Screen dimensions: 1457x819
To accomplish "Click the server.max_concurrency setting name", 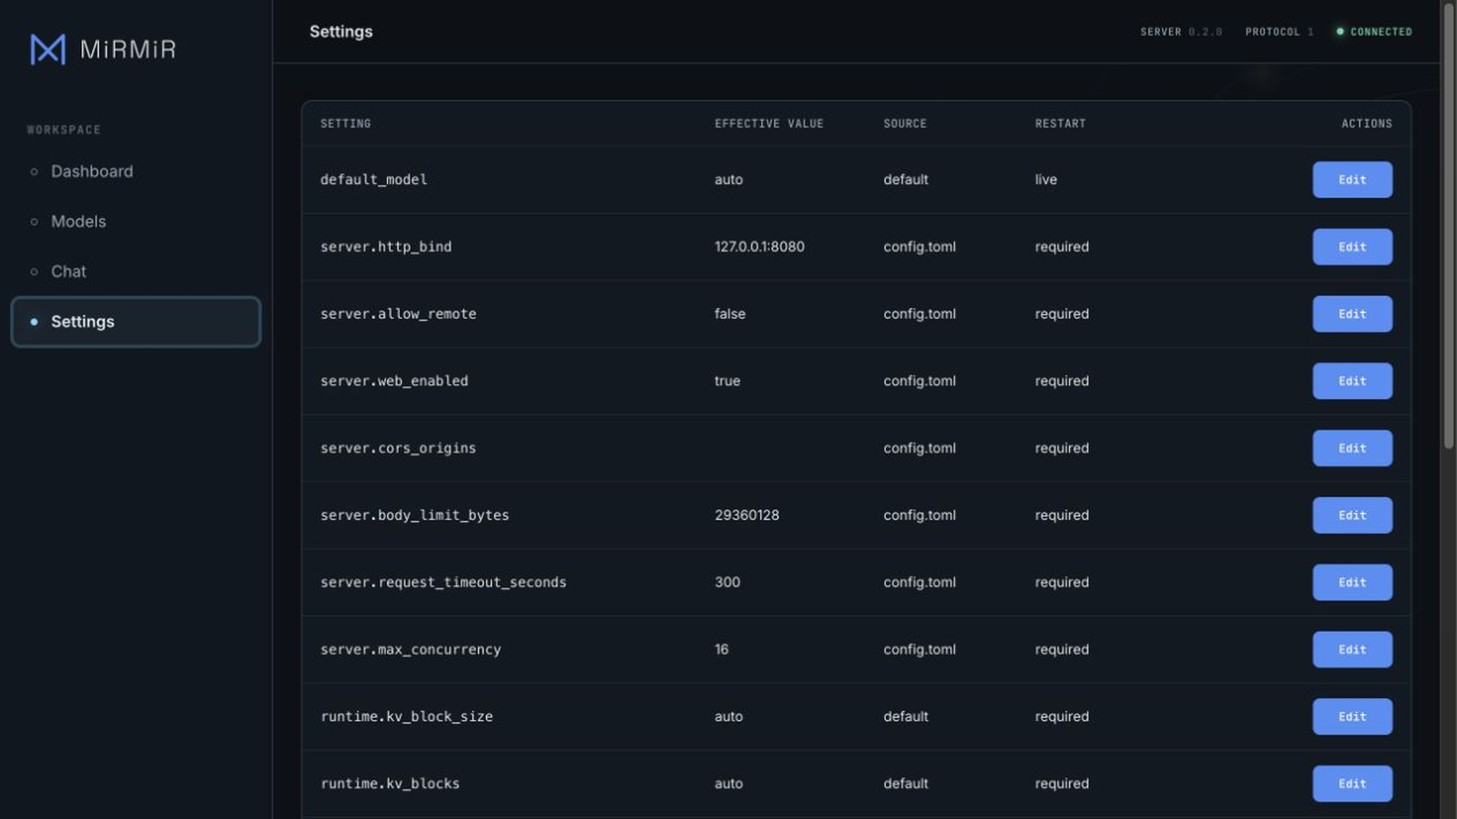I will pos(410,650).
